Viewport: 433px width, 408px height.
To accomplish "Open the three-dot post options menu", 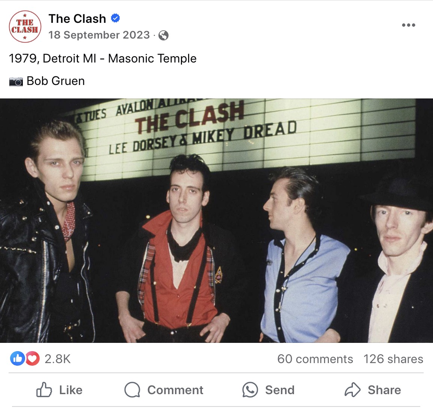I will [408, 25].
